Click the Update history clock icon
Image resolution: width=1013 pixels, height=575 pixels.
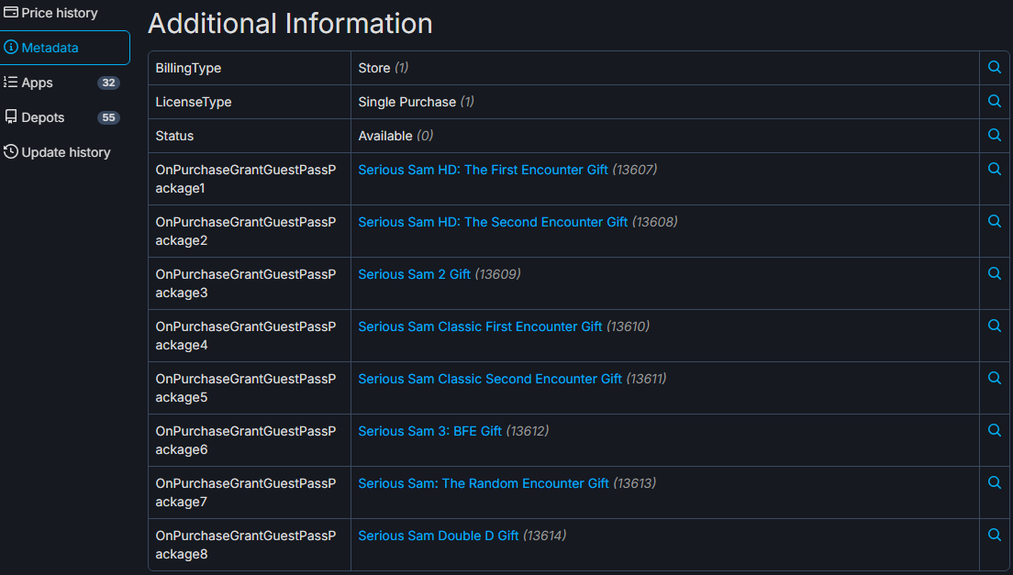(x=10, y=151)
